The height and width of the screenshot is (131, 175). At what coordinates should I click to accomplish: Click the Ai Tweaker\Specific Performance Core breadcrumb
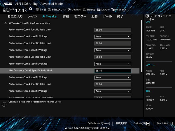pyautogui.click(x=29, y=23)
